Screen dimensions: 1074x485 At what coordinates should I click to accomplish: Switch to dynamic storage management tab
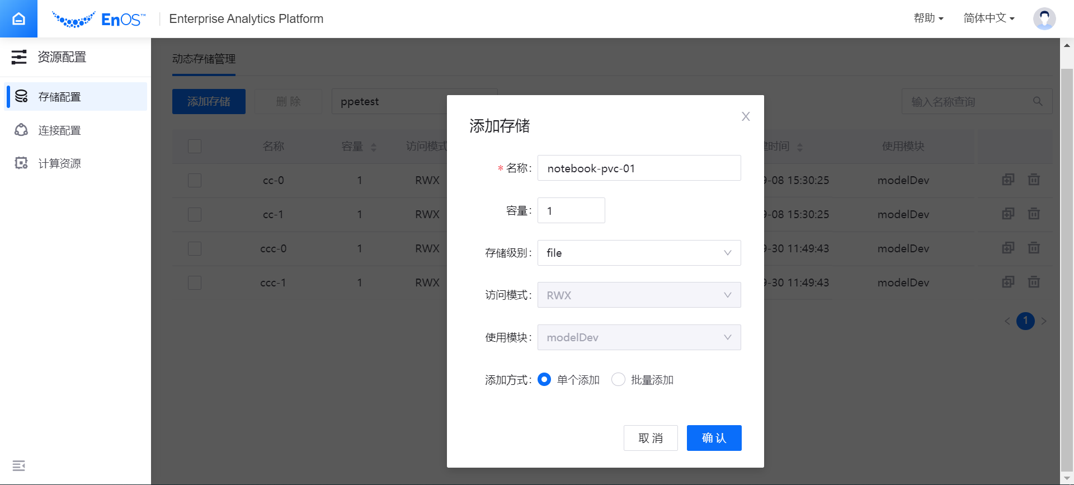tap(204, 59)
